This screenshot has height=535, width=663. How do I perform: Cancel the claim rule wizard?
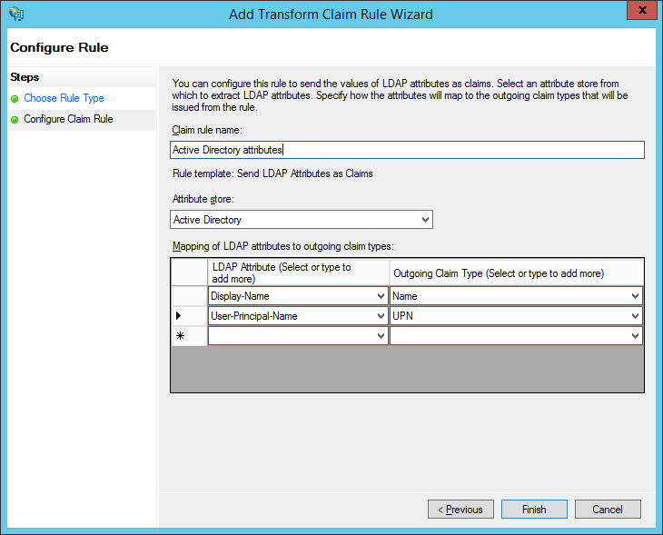[x=608, y=510]
